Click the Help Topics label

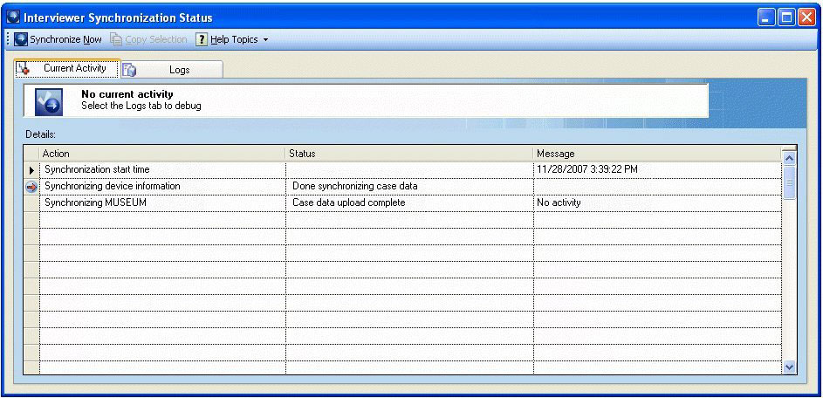coord(234,39)
